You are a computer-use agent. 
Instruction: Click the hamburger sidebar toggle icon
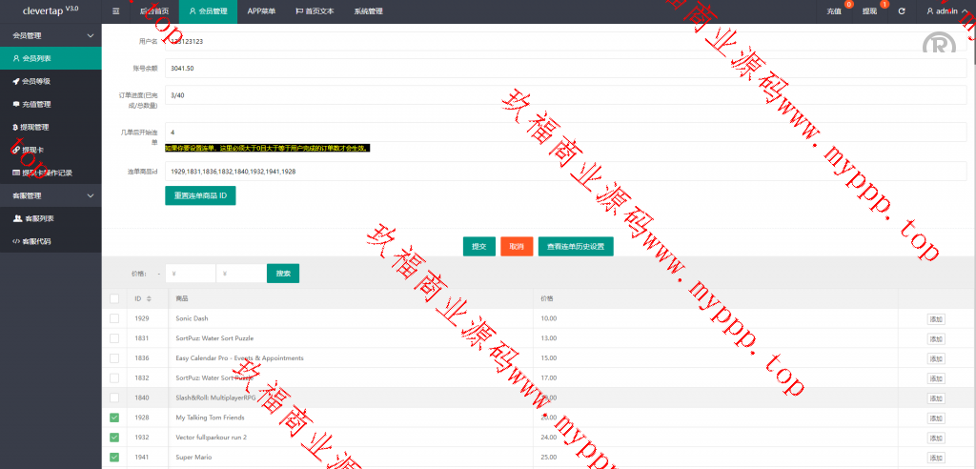pos(116,11)
